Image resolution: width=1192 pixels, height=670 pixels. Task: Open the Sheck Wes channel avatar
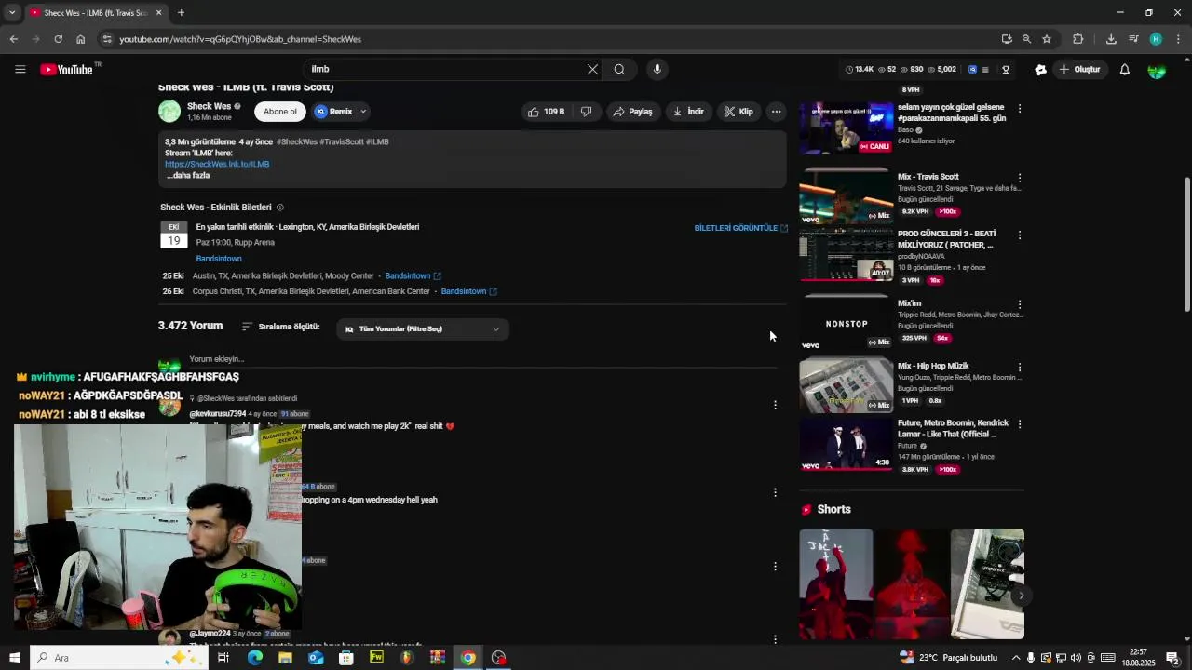(169, 112)
